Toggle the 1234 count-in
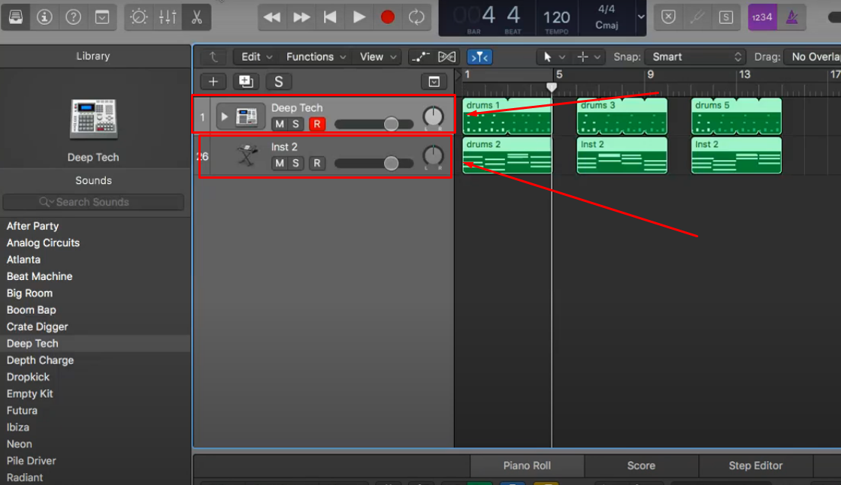The height and width of the screenshot is (485, 841). coord(762,15)
